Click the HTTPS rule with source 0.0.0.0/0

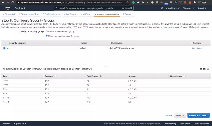(106, 98)
